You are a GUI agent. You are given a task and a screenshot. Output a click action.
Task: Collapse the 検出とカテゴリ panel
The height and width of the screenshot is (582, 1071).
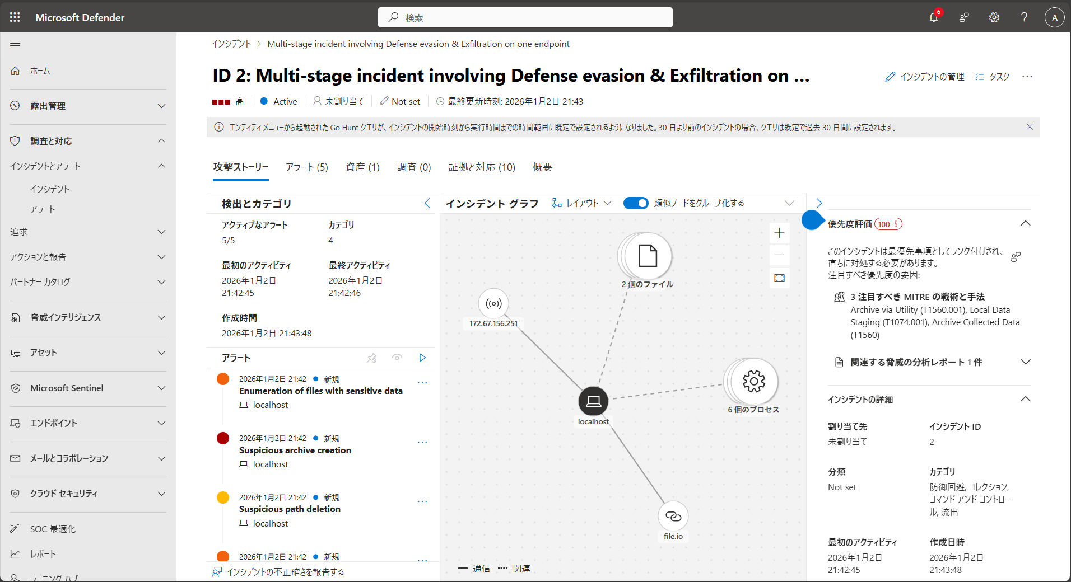click(x=427, y=203)
